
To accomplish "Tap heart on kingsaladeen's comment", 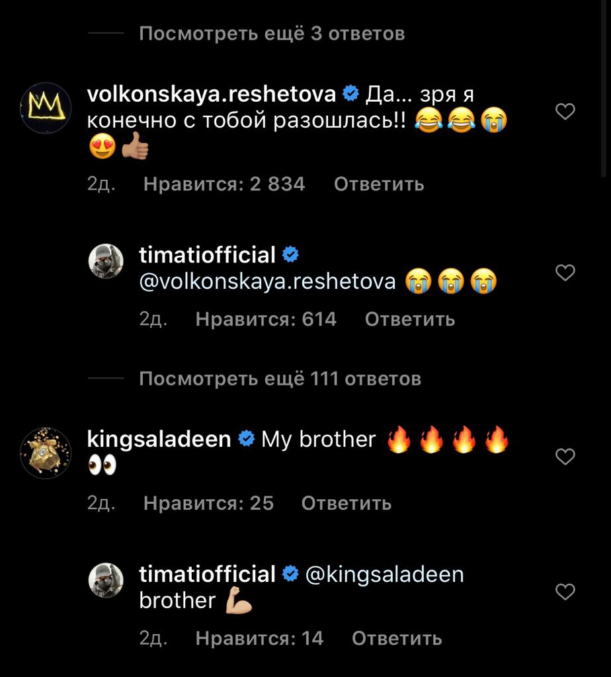I will [565, 456].
